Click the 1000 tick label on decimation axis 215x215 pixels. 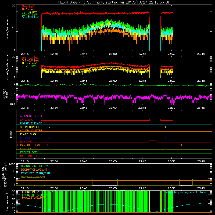point(12,164)
